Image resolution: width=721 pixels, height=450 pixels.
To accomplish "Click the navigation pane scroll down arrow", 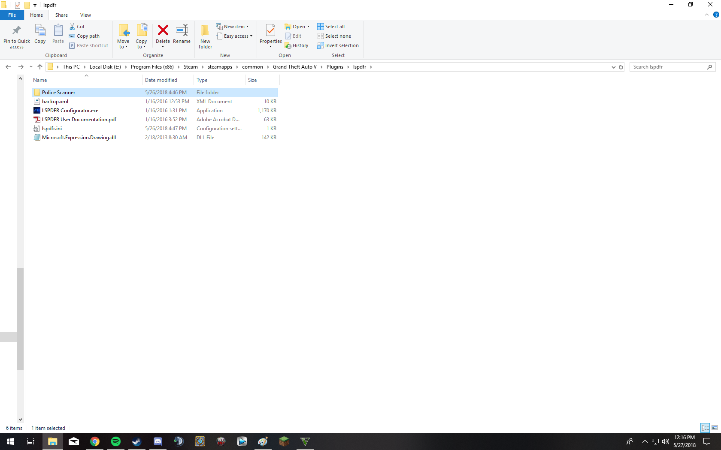I will 20,420.
